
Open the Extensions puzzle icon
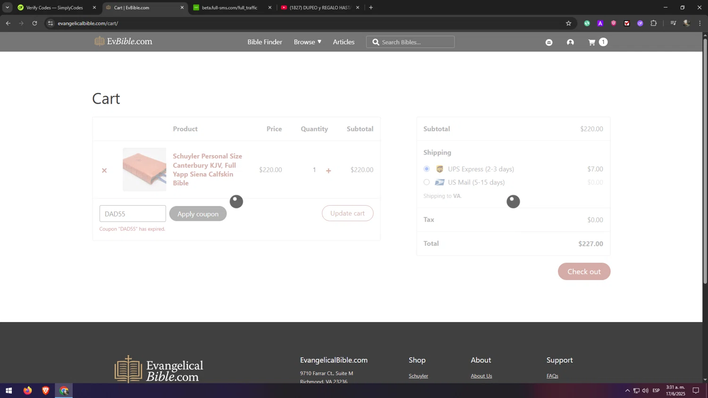(654, 23)
